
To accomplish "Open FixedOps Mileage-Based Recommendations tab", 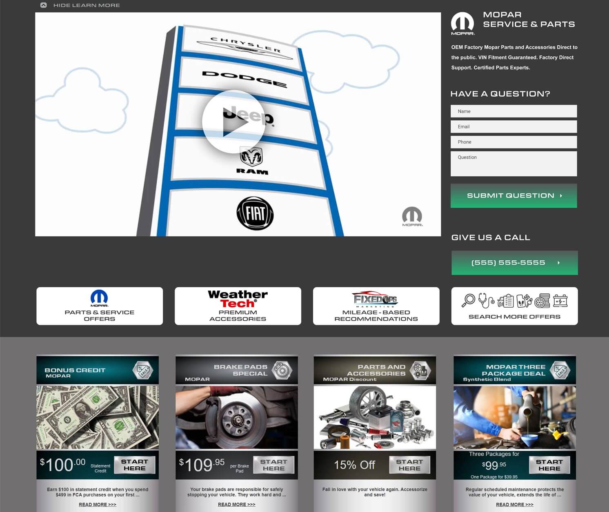I will [376, 306].
